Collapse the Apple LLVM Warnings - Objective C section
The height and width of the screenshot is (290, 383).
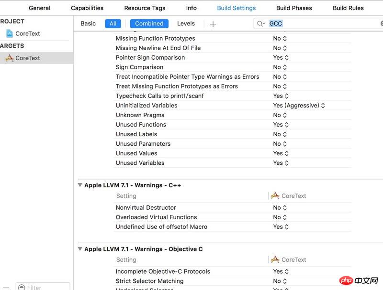pyautogui.click(x=80, y=249)
